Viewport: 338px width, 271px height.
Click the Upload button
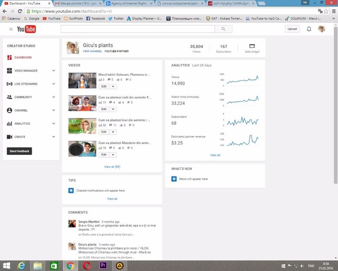point(292,29)
